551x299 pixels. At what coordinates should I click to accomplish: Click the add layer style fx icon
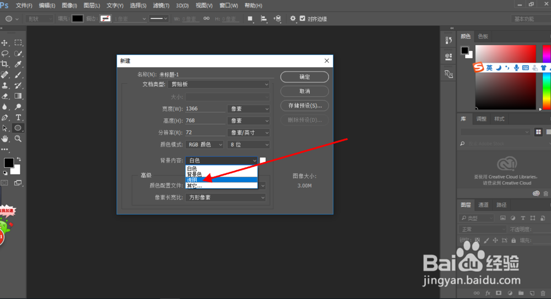pos(488,293)
